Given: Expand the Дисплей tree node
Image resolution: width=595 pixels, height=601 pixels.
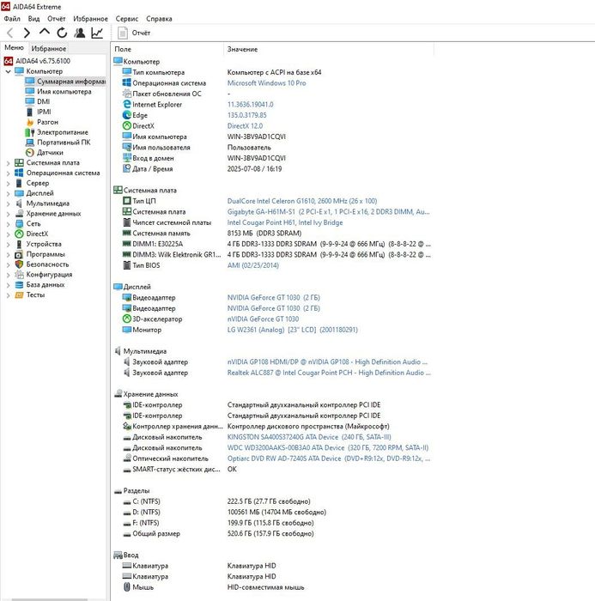Looking at the screenshot, I should point(8,193).
